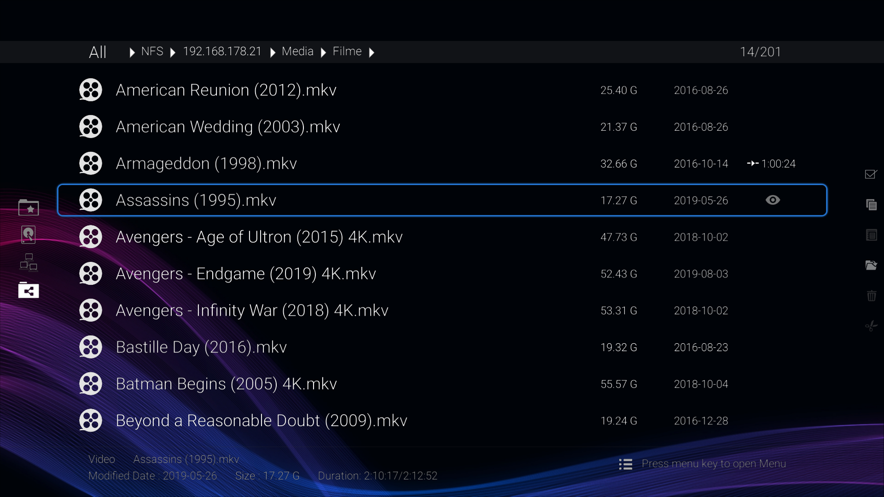
Task: Click Armageddon resume time 1:00:24
Action: point(778,164)
